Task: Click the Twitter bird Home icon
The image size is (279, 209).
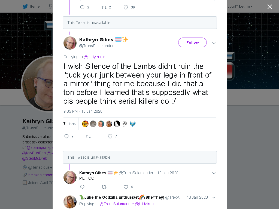Action: coord(25,7)
